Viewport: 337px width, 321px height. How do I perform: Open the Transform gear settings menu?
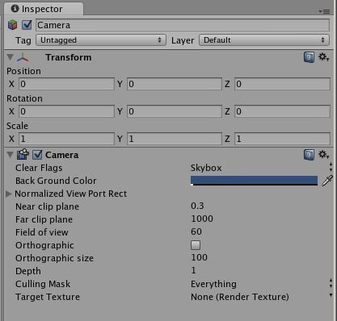[323, 57]
